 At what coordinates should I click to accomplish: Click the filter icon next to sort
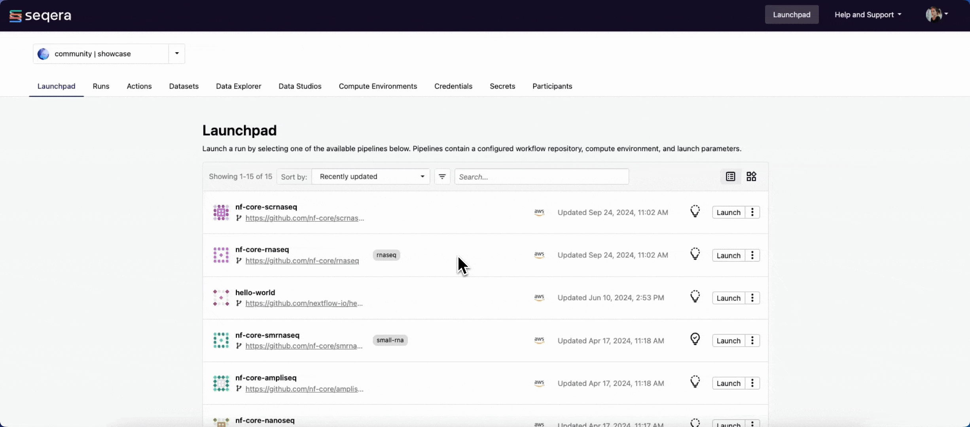[442, 177]
